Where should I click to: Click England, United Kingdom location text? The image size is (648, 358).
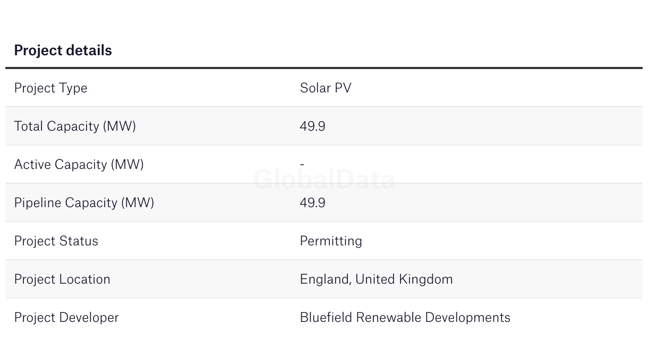click(x=377, y=279)
